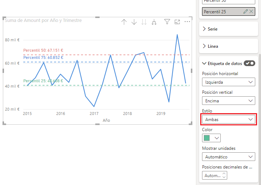
Task: Open the green Color picker swatch
Action: (x=211, y=138)
